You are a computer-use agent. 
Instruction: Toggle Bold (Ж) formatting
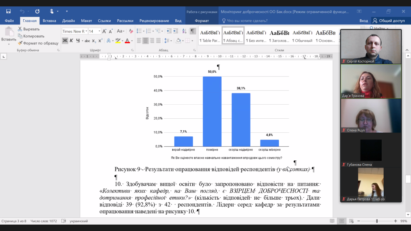(x=65, y=41)
